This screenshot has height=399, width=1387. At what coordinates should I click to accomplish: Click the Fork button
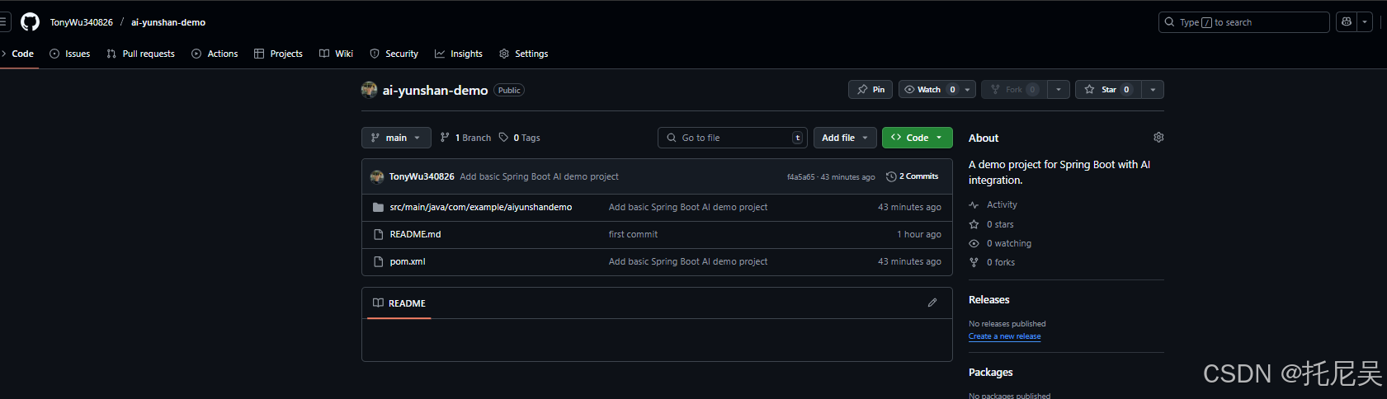pyautogui.click(x=1014, y=89)
